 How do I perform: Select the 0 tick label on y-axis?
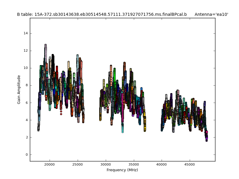pyautogui.click(x=27, y=155)
